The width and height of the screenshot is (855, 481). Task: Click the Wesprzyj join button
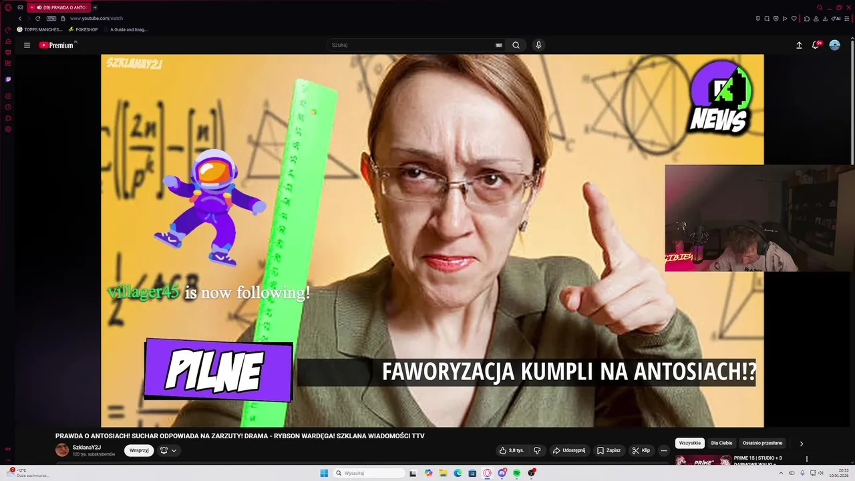coord(139,450)
